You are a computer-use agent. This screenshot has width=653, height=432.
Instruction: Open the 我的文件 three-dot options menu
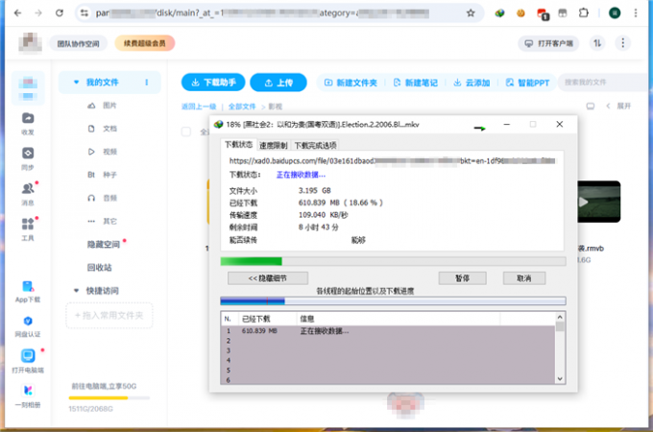(x=147, y=83)
